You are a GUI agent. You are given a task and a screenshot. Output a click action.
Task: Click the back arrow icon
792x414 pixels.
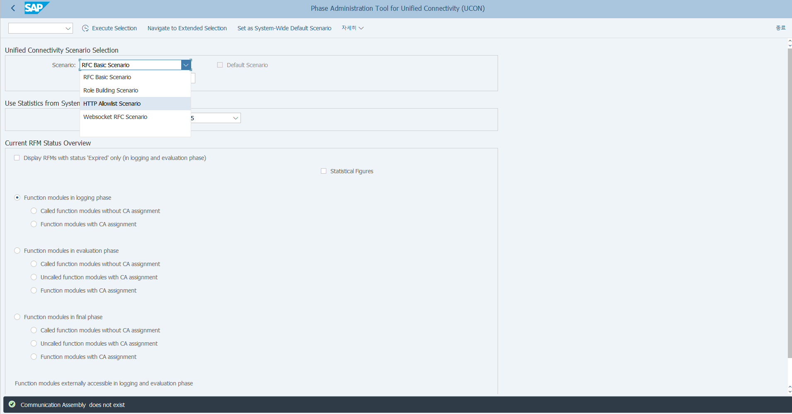pos(13,8)
